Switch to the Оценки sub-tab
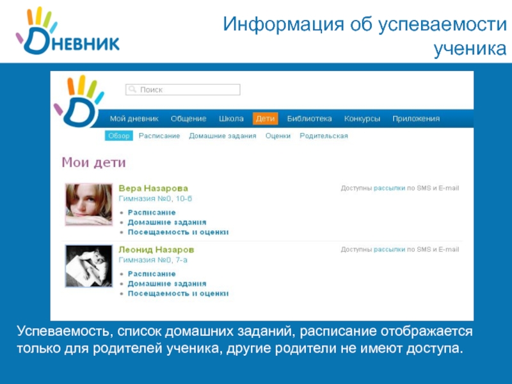The height and width of the screenshot is (384, 512). click(278, 136)
